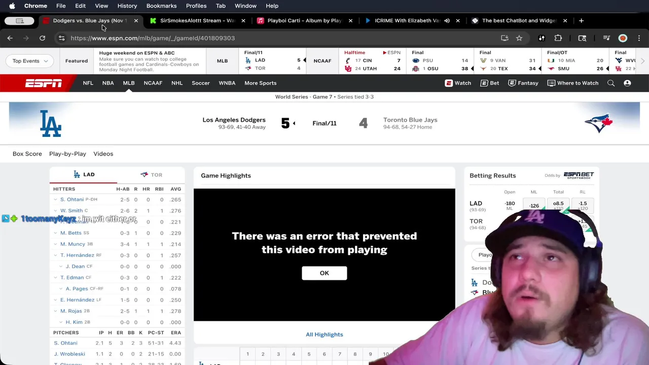Select the Featured scores filter
Screen dimensions: 649x365
point(77,61)
